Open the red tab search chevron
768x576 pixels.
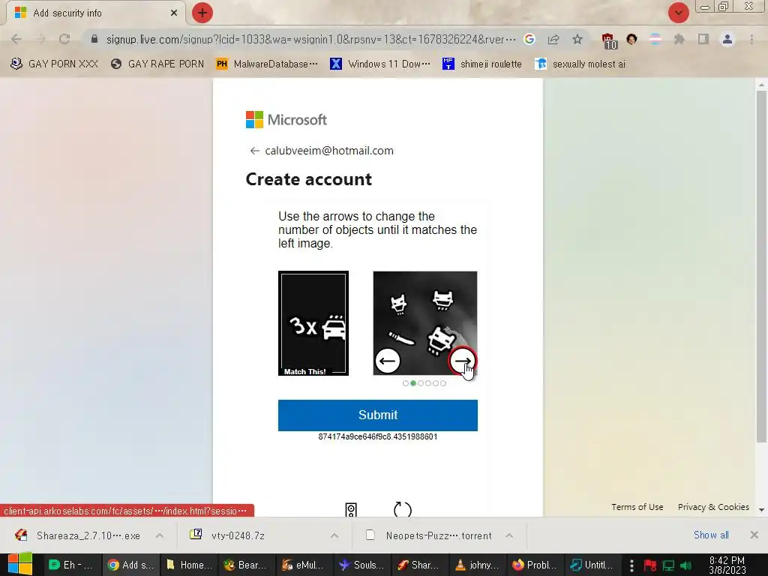(x=678, y=13)
